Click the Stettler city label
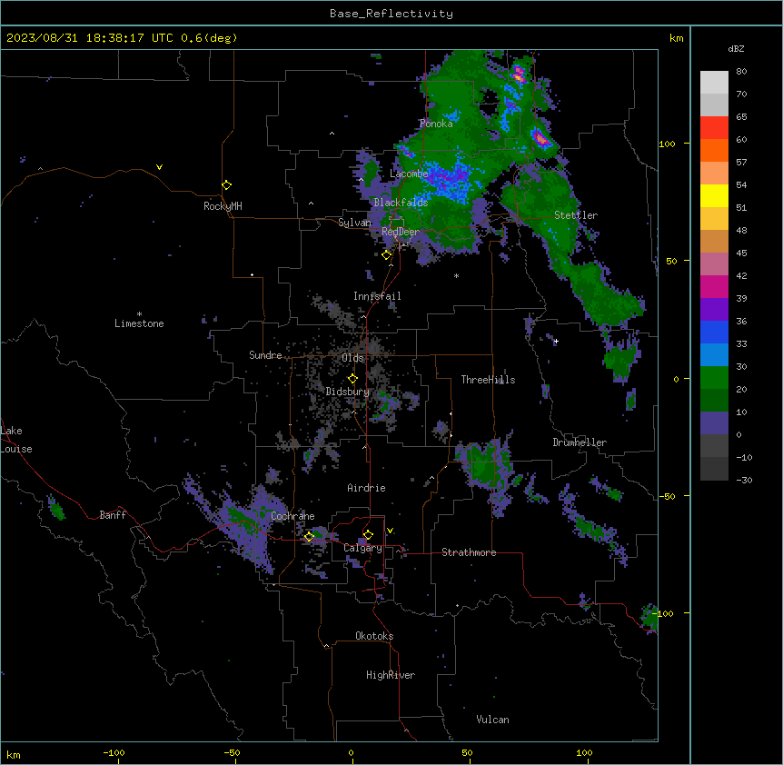The image size is (783, 765). pyautogui.click(x=576, y=215)
